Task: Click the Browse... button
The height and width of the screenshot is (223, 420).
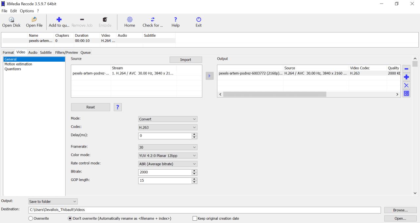Action: coord(400,210)
